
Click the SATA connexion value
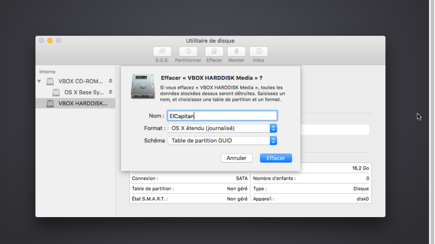point(242,178)
